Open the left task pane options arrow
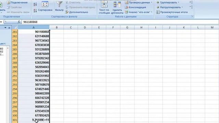The image size is (219, 123). (x=5, y=28)
